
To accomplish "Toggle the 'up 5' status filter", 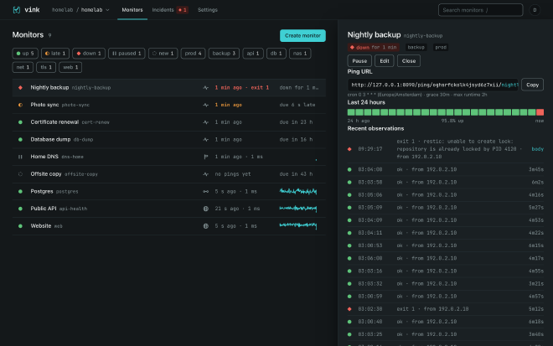I will pos(25,54).
